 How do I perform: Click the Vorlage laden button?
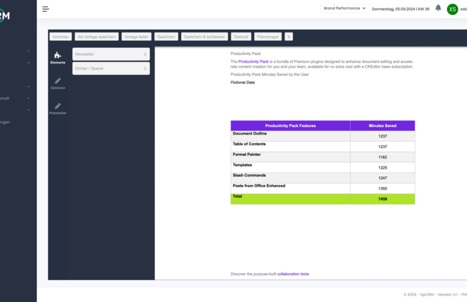[x=137, y=37]
